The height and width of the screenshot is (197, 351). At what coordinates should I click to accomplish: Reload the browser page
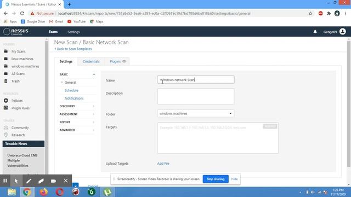22,13
